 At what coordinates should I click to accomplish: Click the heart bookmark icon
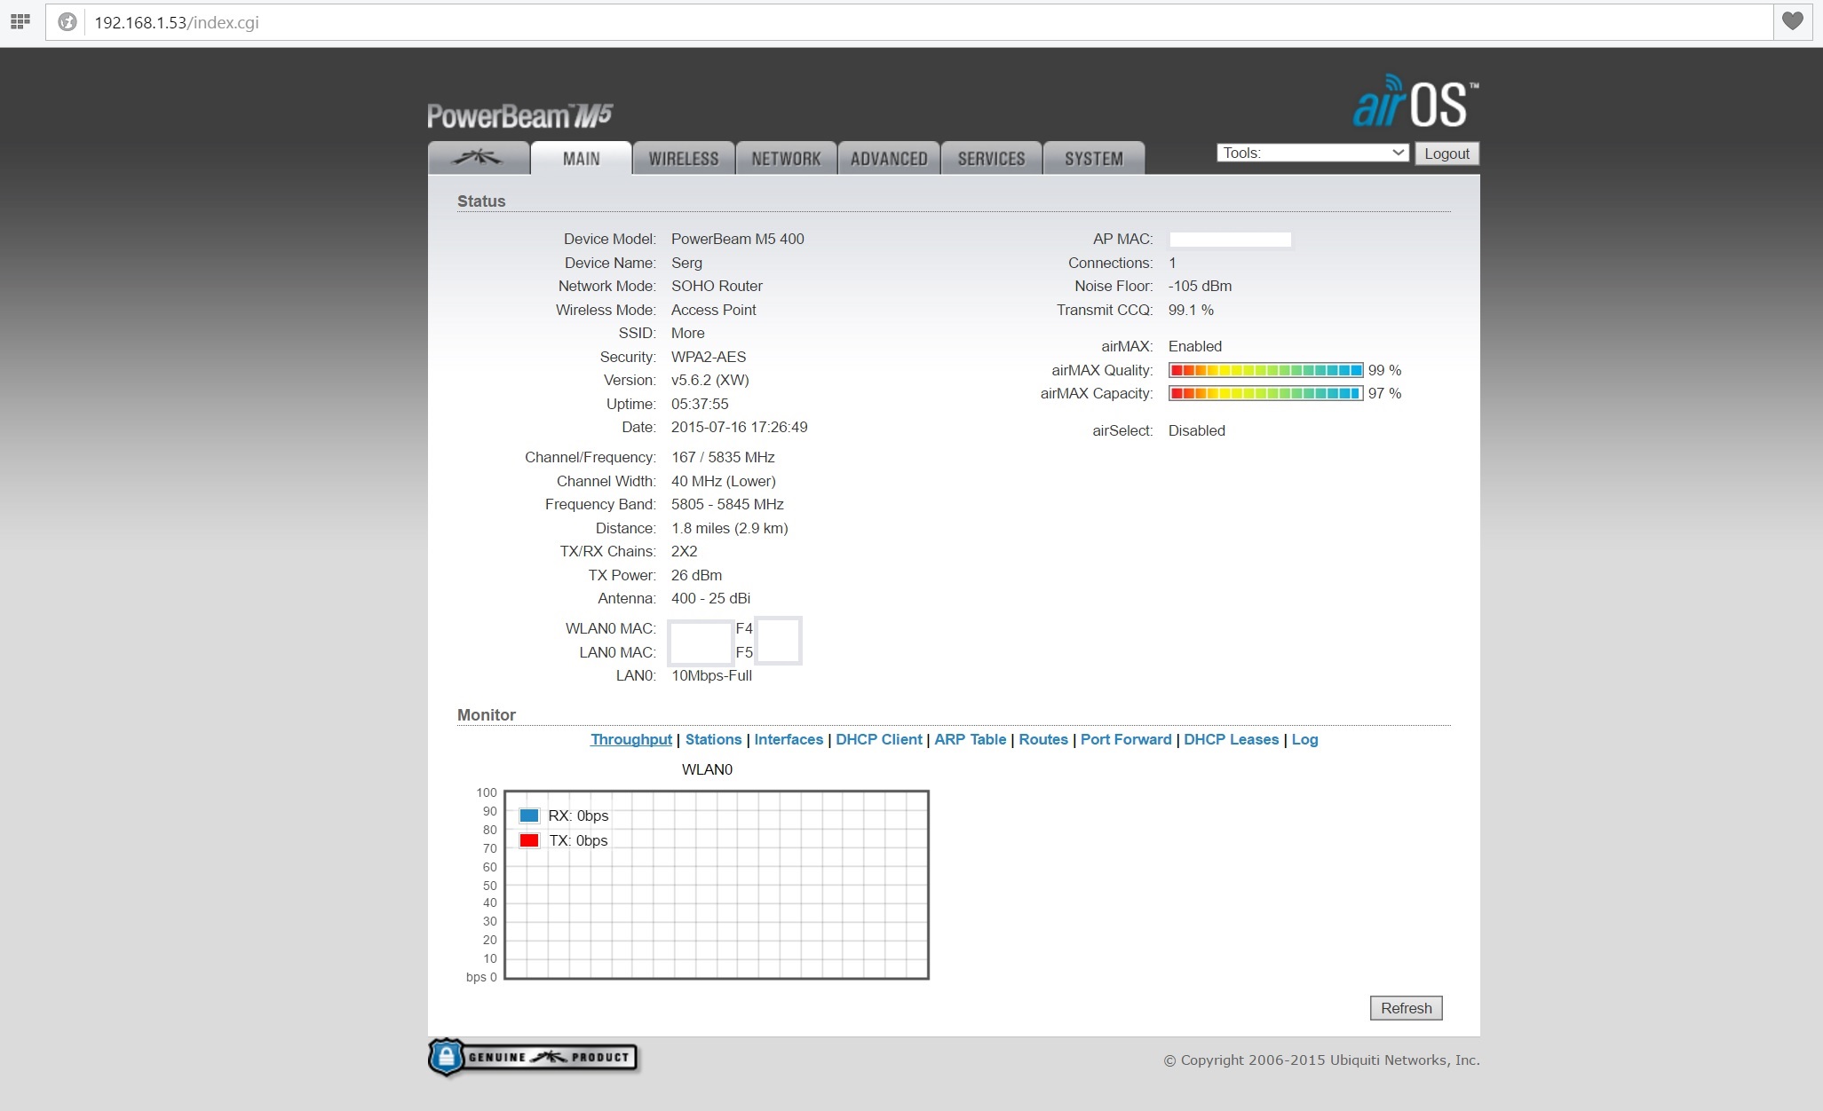1793,21
